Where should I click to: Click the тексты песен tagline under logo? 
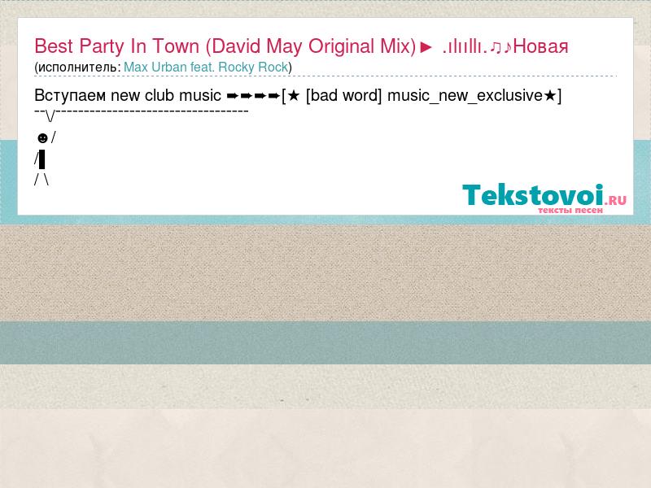[x=570, y=211]
